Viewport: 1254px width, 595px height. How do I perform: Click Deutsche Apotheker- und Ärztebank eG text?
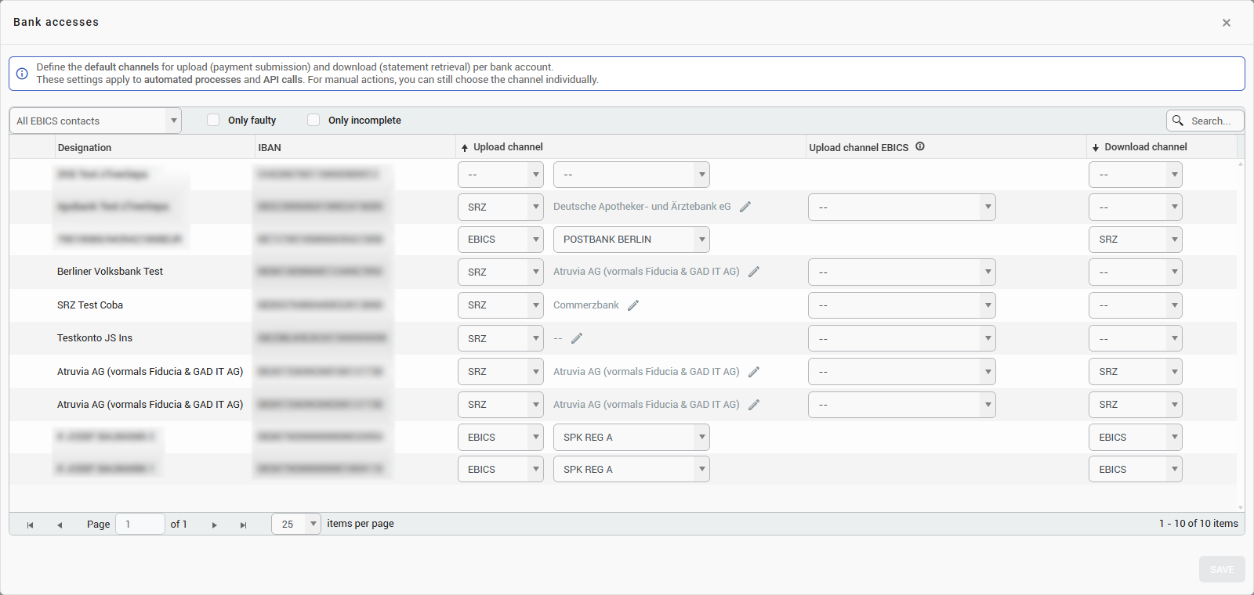point(642,207)
